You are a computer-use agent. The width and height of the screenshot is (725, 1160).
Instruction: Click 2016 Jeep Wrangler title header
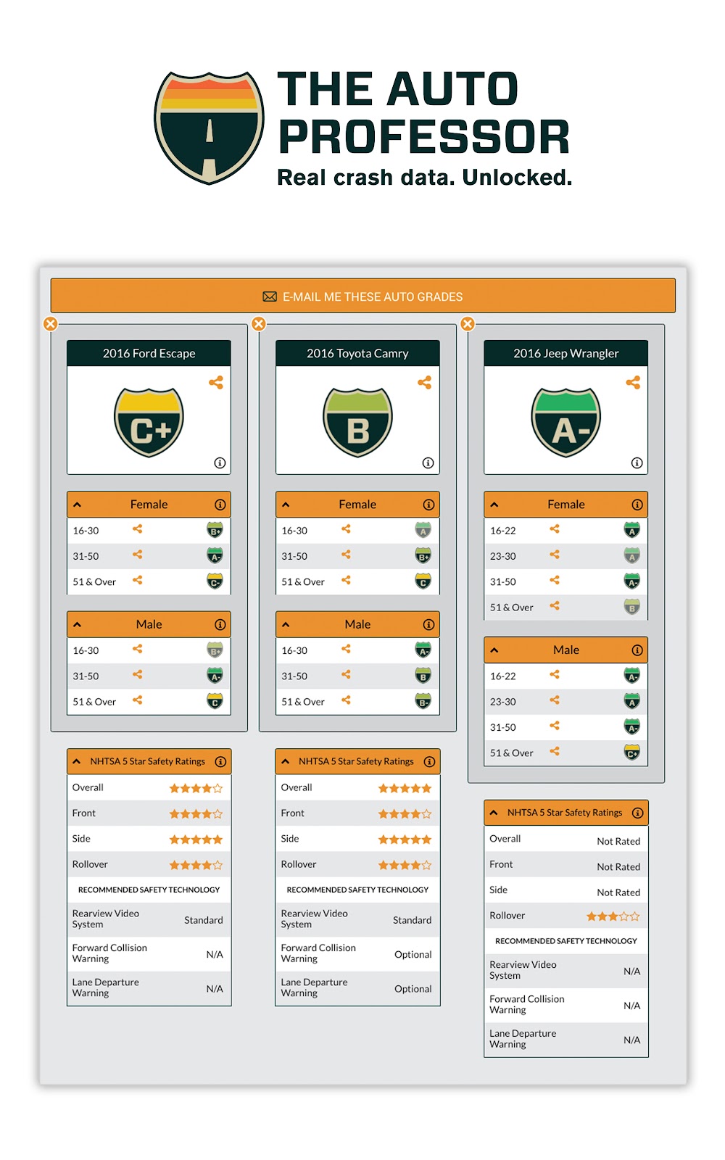[x=566, y=353]
